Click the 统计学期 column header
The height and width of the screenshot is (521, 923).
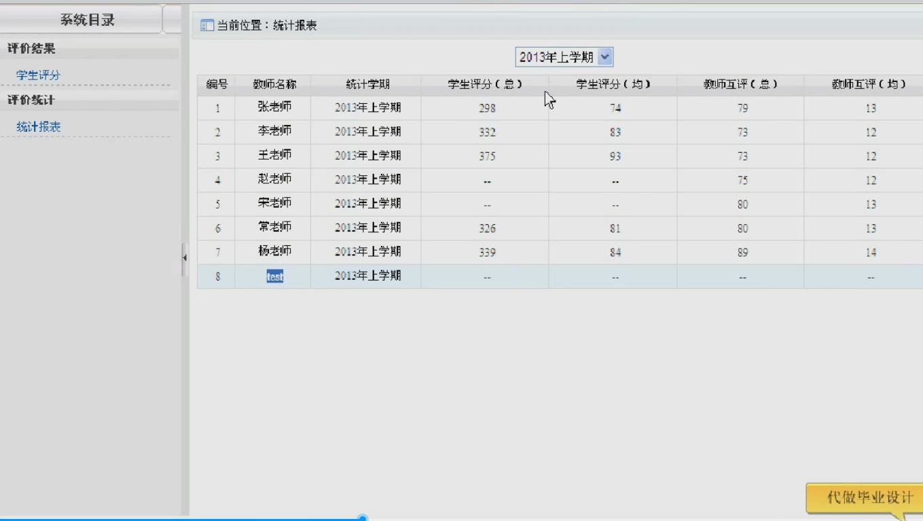(367, 85)
